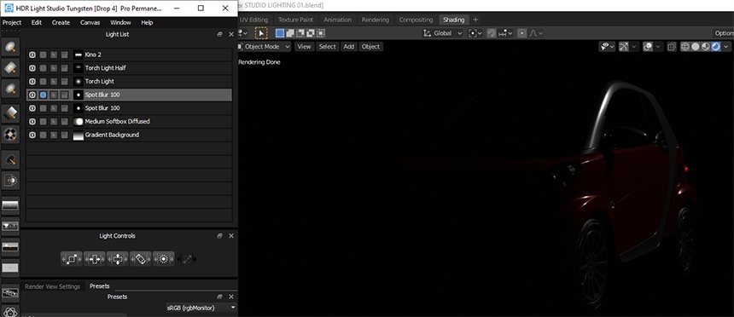Image resolution: width=734 pixels, height=317 pixels.
Task: Select the Torch Light row
Action: (129, 81)
